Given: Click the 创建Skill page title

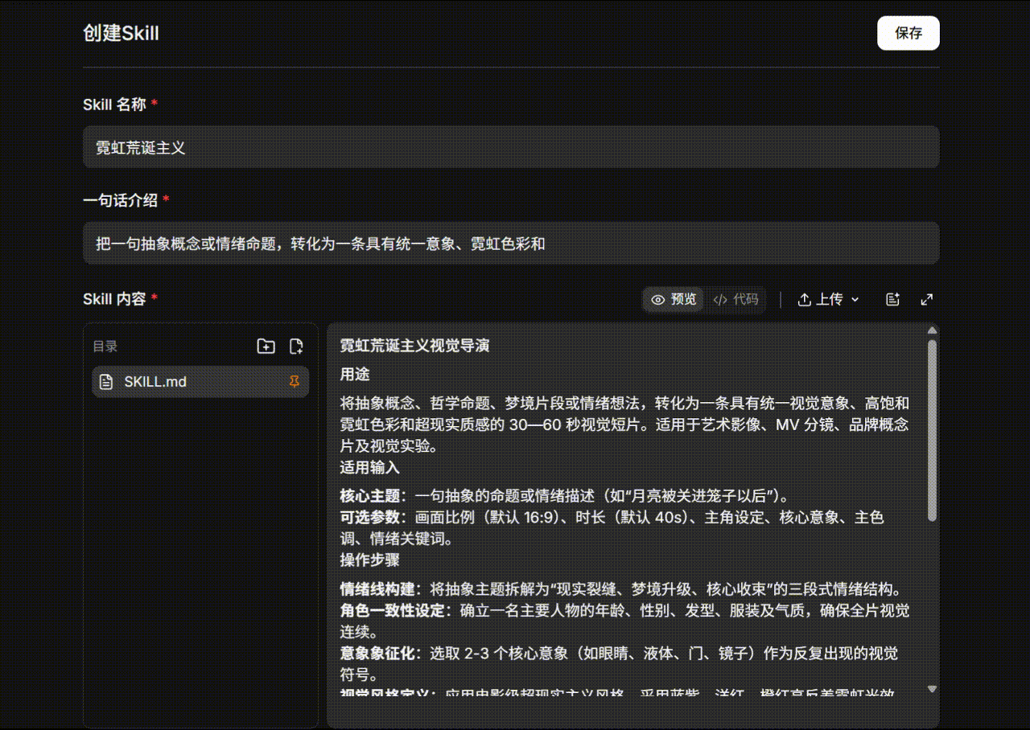Looking at the screenshot, I should (x=121, y=33).
